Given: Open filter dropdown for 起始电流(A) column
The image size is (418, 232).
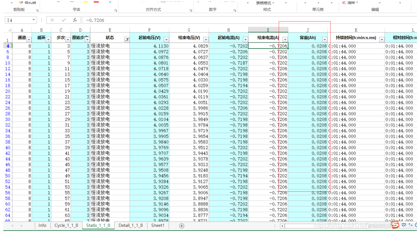Looking at the screenshot, I should pos(246,40).
